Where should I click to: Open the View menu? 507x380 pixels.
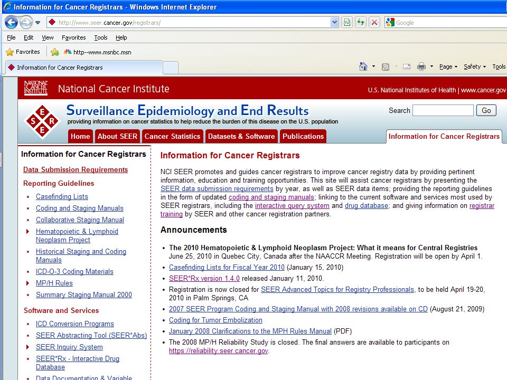(48, 37)
